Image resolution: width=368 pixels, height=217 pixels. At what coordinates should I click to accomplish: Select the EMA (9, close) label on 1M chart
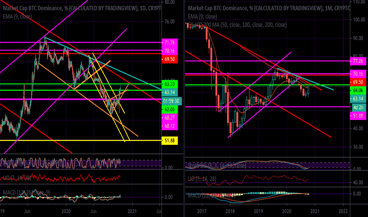[x=202, y=17]
